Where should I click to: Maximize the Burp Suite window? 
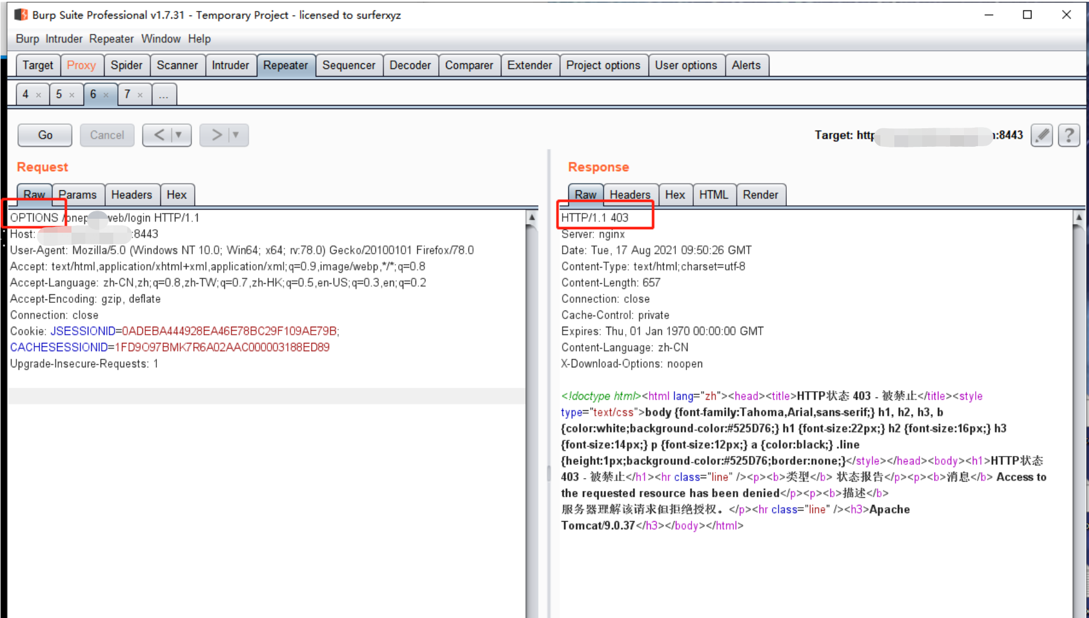coord(1027,15)
